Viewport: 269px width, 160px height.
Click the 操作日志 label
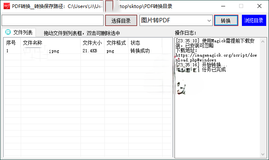(185, 33)
